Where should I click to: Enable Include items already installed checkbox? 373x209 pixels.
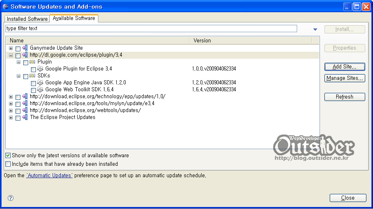click(x=8, y=164)
